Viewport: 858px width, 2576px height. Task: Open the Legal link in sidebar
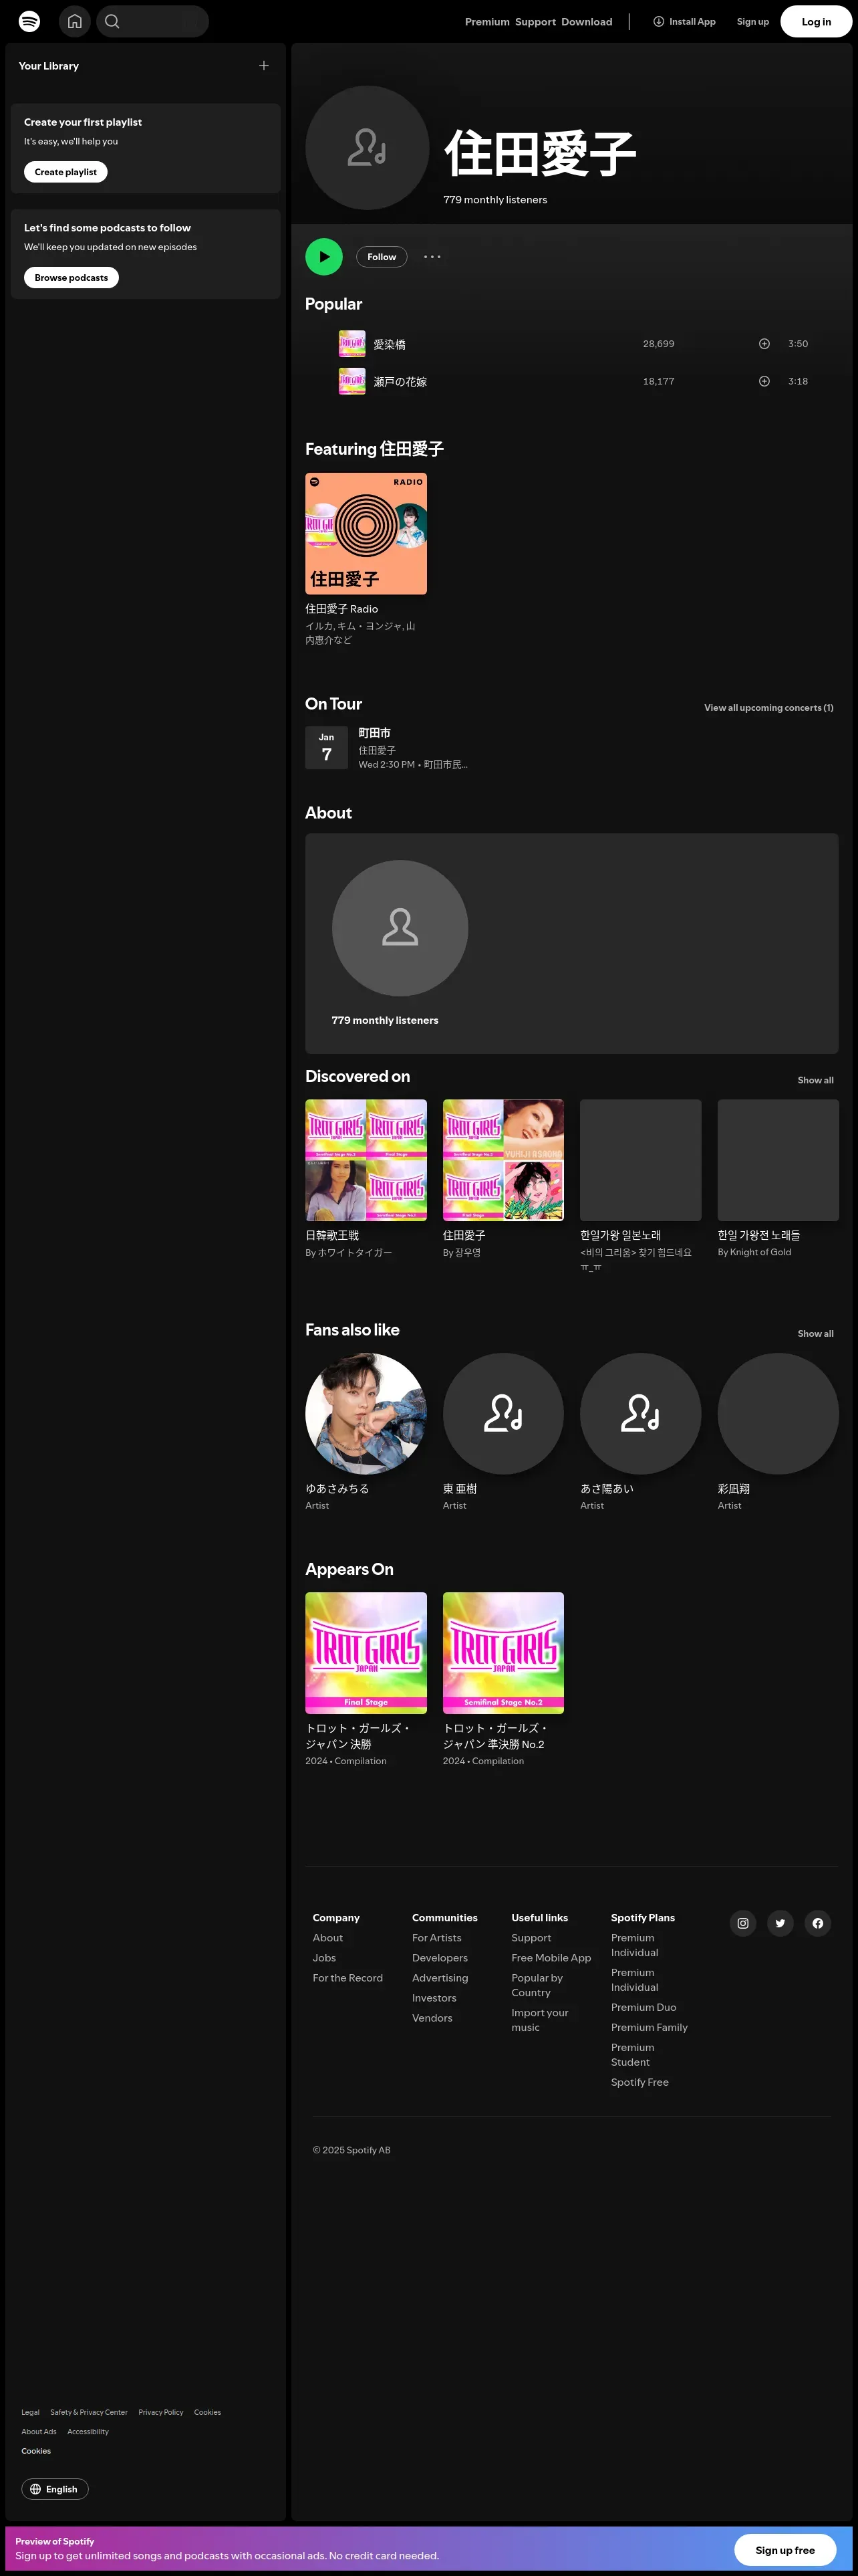(31, 2412)
